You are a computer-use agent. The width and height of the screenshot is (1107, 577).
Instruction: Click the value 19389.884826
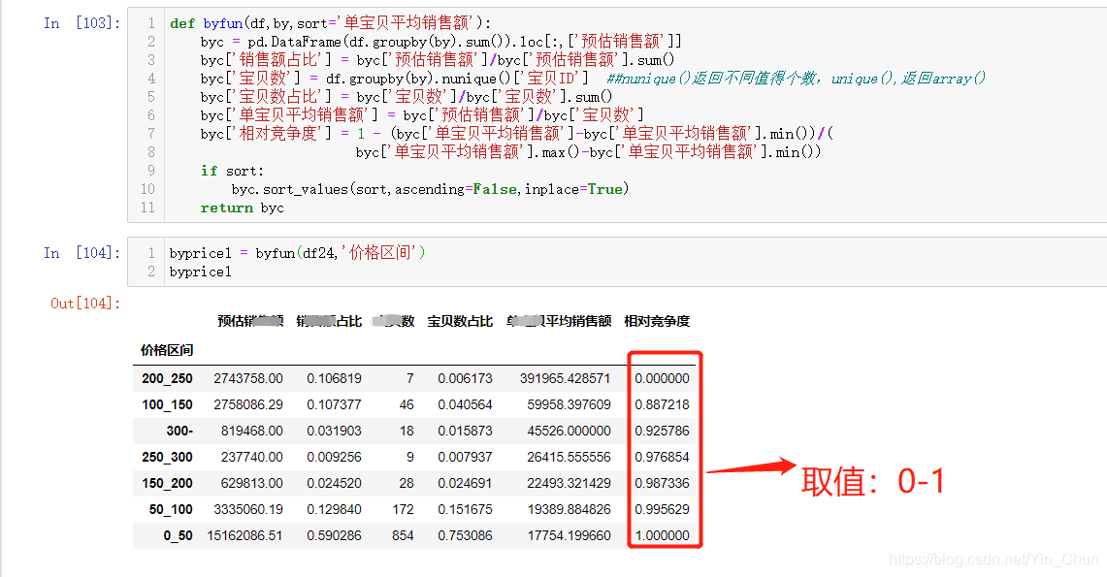(x=570, y=508)
